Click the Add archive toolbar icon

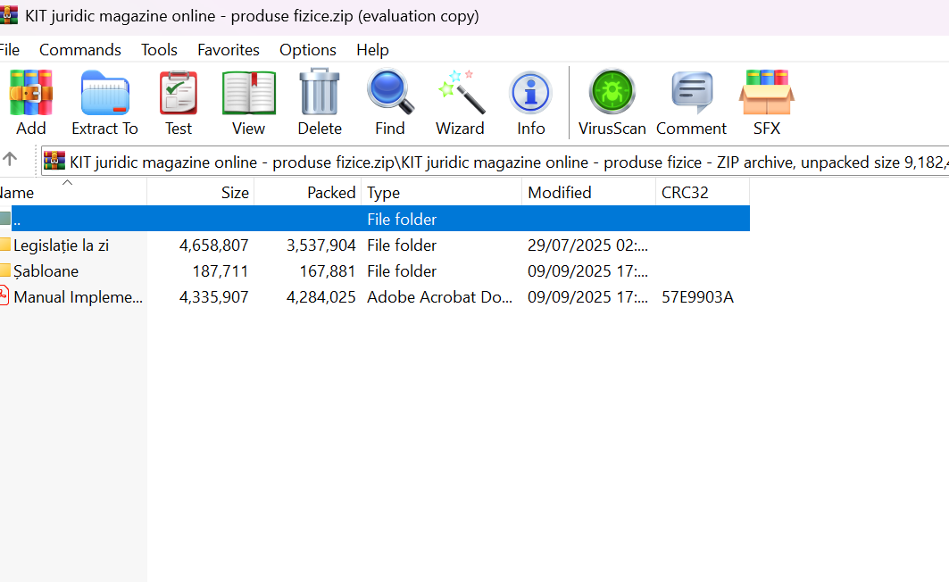tap(31, 92)
